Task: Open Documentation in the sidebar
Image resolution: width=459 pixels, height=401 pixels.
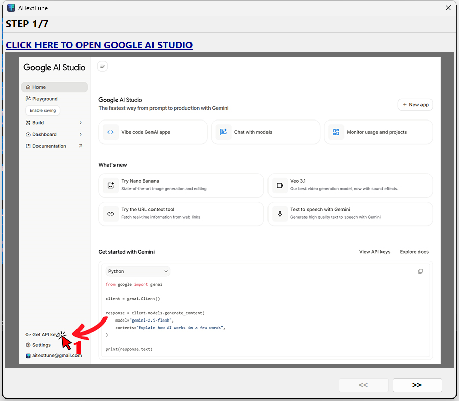Action: pyautogui.click(x=54, y=146)
